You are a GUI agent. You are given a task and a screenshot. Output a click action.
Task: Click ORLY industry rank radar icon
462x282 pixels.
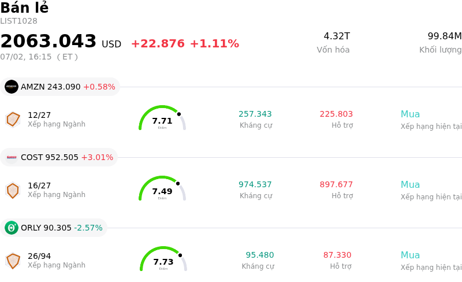(x=13, y=261)
